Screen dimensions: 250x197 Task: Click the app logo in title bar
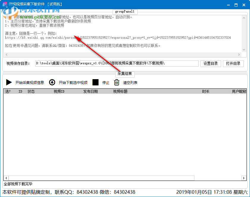click(5, 4)
